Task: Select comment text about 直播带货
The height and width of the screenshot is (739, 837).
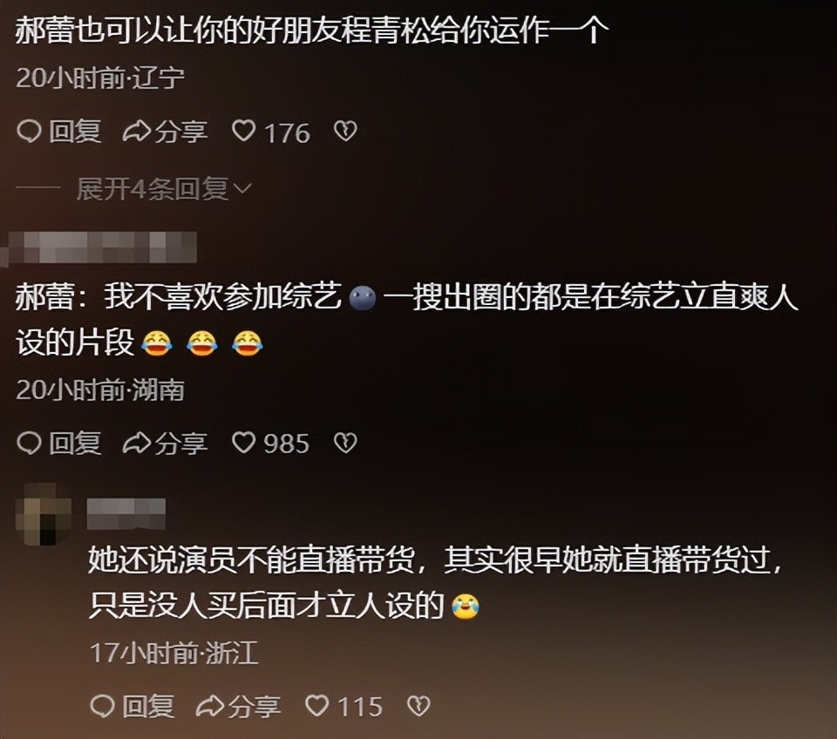Action: coord(437,583)
